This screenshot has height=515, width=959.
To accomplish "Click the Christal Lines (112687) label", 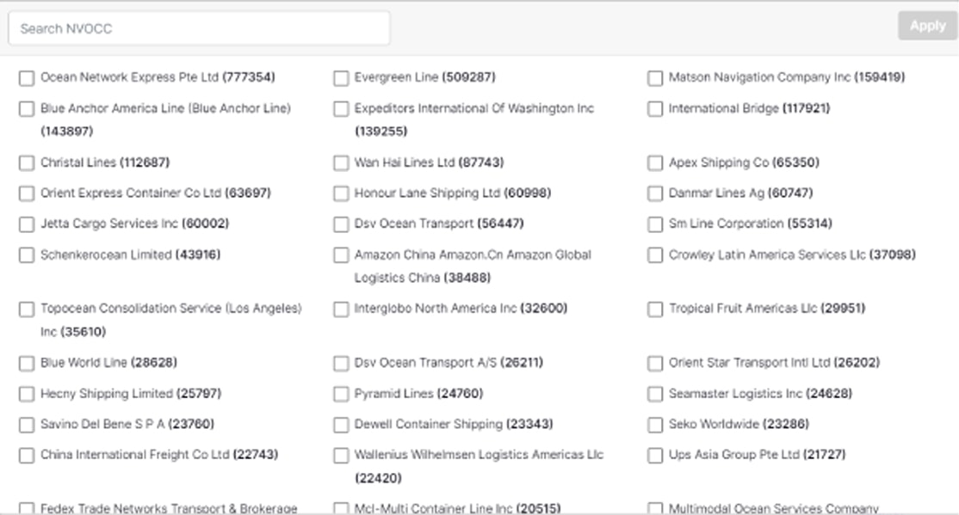I will click(x=105, y=162).
